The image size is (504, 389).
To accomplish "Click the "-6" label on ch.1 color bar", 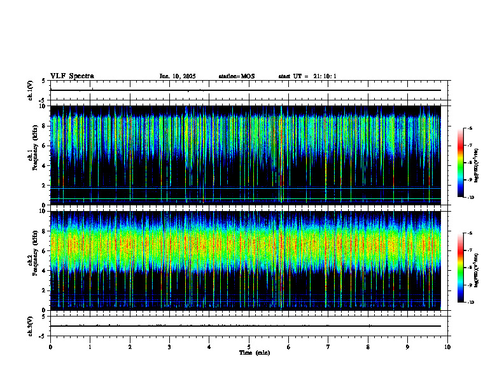I will (470, 128).
